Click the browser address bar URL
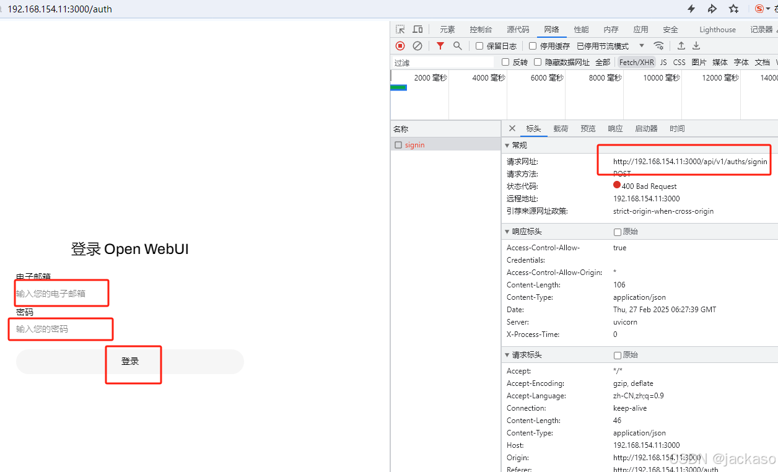Viewport: 778px width, 472px height. click(x=60, y=9)
